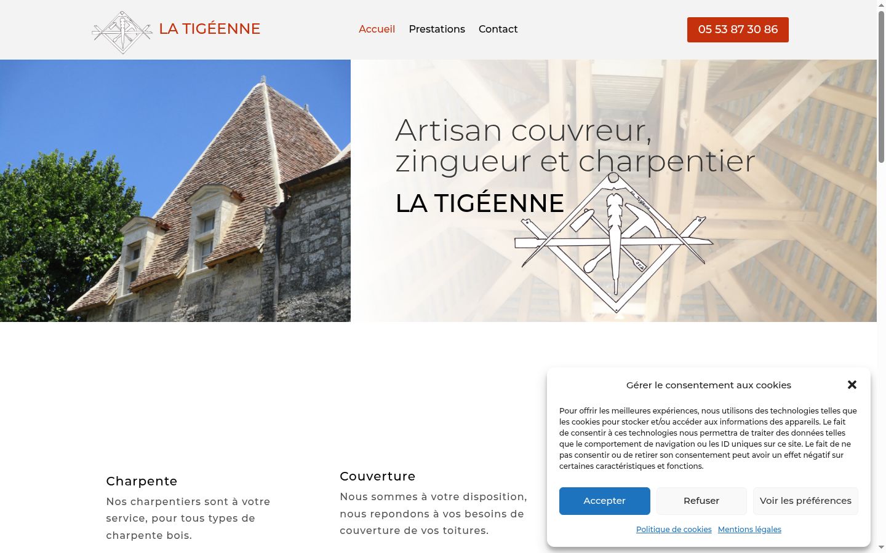Click the scrollbar up arrow
The image size is (886, 553).
(881, 5)
